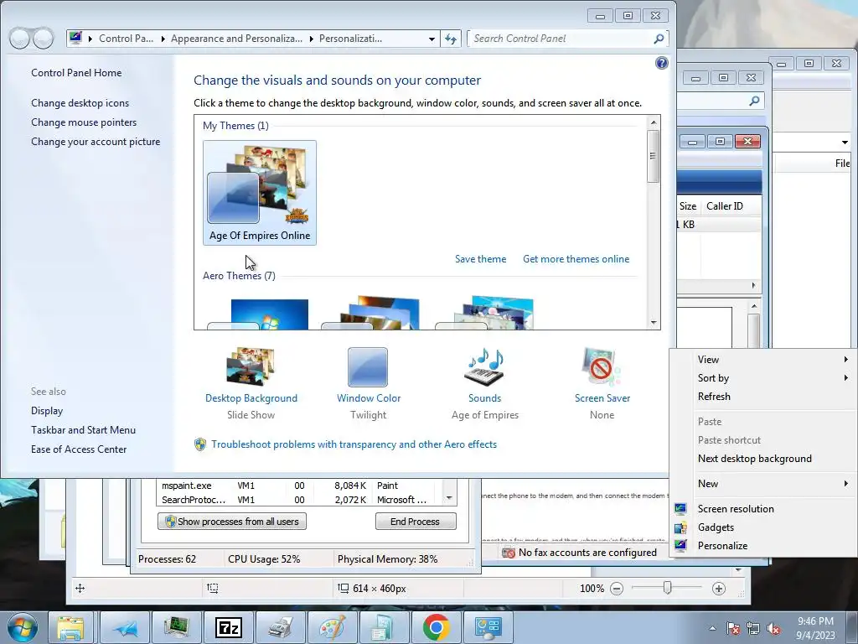
Task: Click the Size column header
Action: pos(688,206)
